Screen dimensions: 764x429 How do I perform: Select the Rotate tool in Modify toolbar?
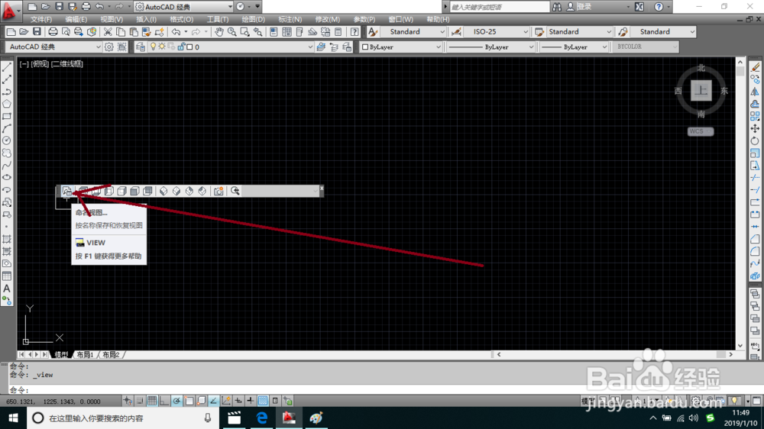(x=756, y=140)
